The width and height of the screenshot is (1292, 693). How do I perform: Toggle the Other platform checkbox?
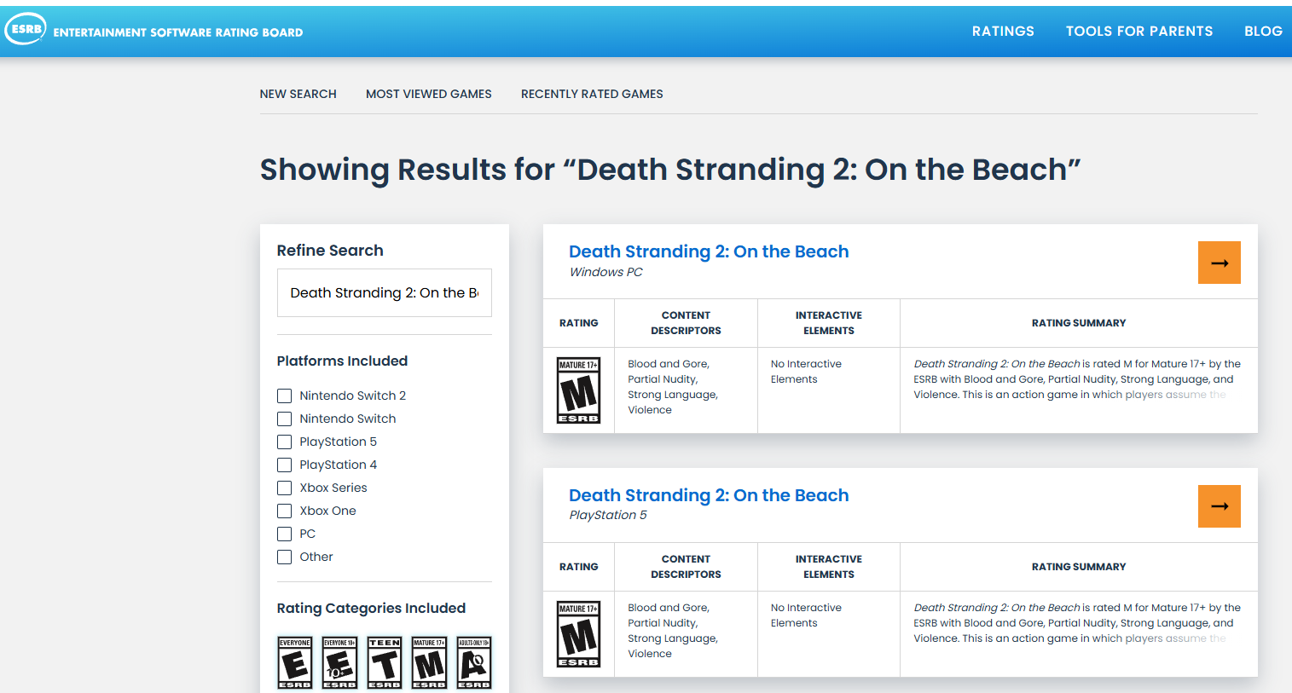(285, 557)
